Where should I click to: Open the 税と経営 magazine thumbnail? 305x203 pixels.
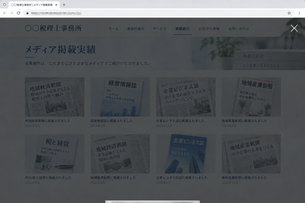point(55,154)
